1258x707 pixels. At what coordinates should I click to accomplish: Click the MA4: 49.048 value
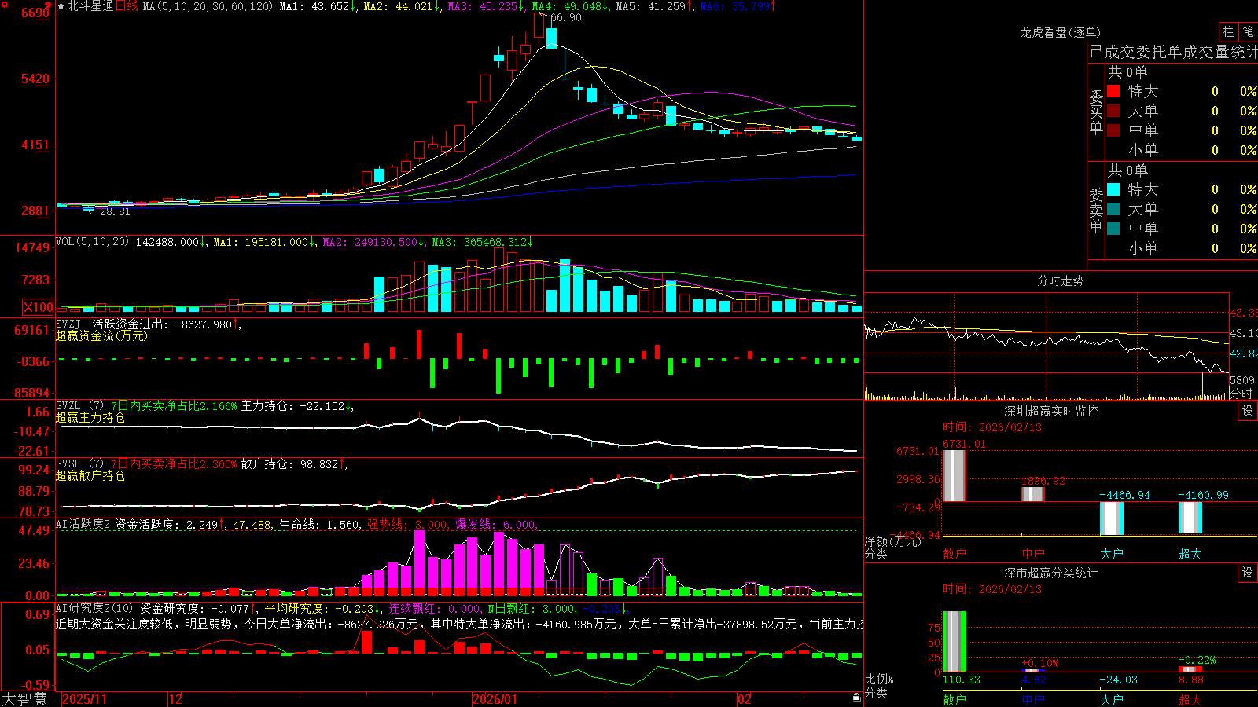(567, 6)
